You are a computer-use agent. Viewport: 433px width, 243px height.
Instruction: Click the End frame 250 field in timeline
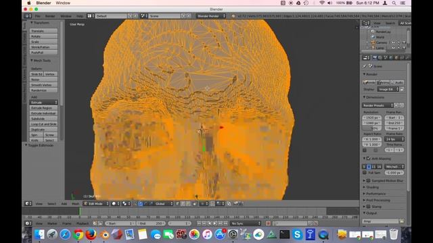click(151, 223)
